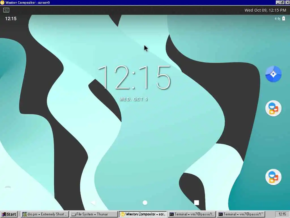Switch to the leftmost Terminal taskbar button
Screen dimensions: 290x218
(x=192, y=214)
